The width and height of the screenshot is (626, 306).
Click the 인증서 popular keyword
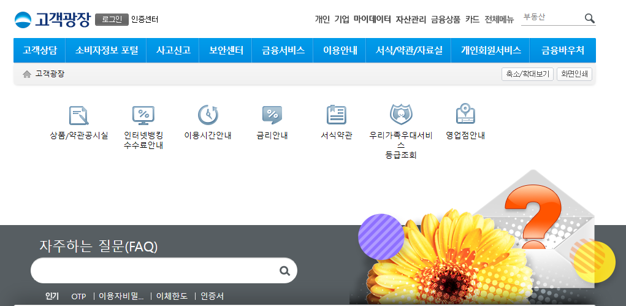(x=212, y=296)
